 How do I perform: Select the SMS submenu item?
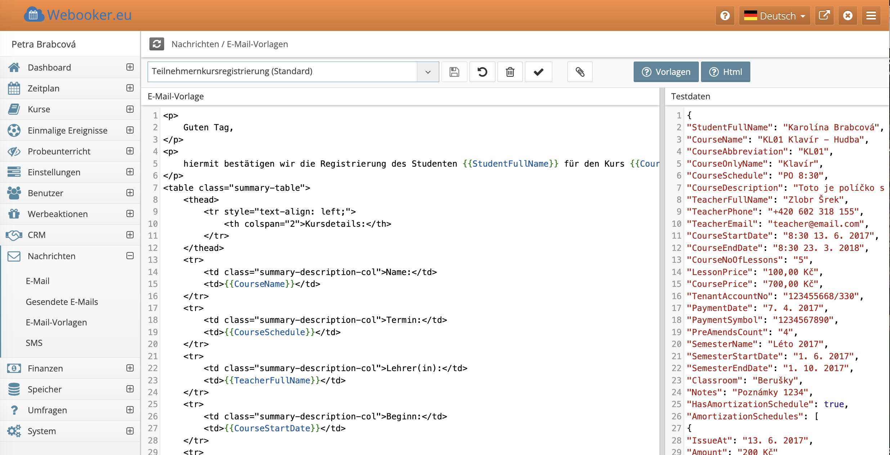coord(34,343)
